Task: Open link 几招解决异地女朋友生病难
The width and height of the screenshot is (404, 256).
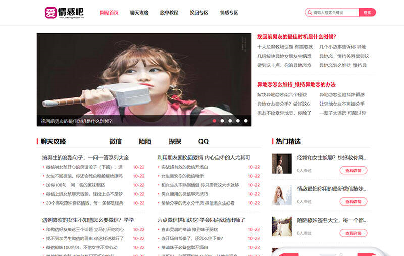Action: (284, 56)
